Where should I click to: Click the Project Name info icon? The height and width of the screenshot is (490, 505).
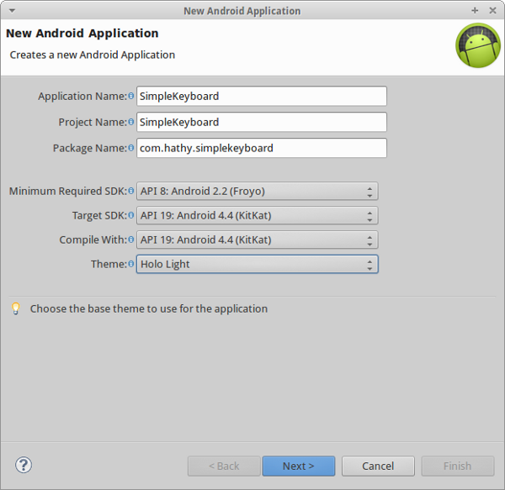pos(130,122)
